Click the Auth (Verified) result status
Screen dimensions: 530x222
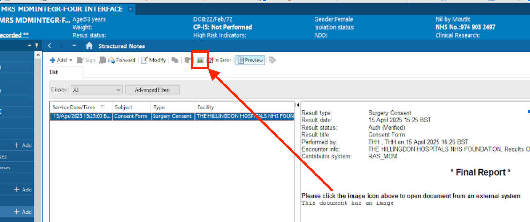tap(387, 128)
